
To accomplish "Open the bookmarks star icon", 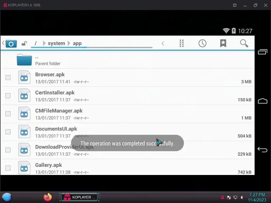I will click(223, 43).
